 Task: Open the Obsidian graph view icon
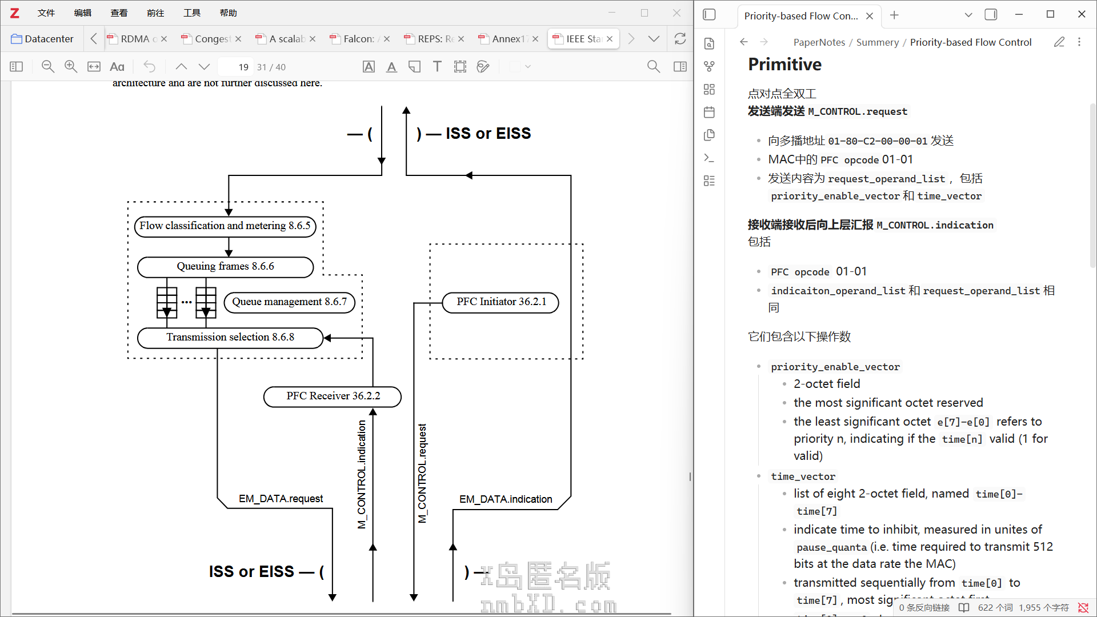(709, 67)
